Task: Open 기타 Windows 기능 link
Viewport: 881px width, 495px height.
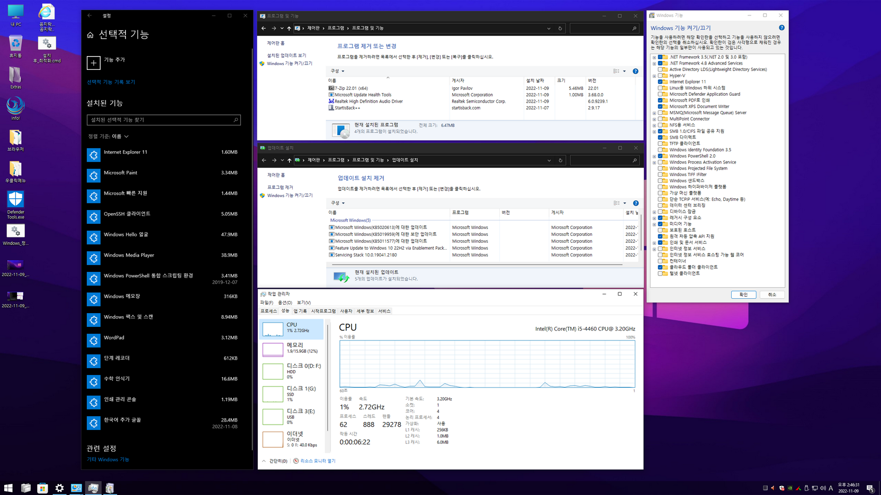Action: pyautogui.click(x=108, y=460)
